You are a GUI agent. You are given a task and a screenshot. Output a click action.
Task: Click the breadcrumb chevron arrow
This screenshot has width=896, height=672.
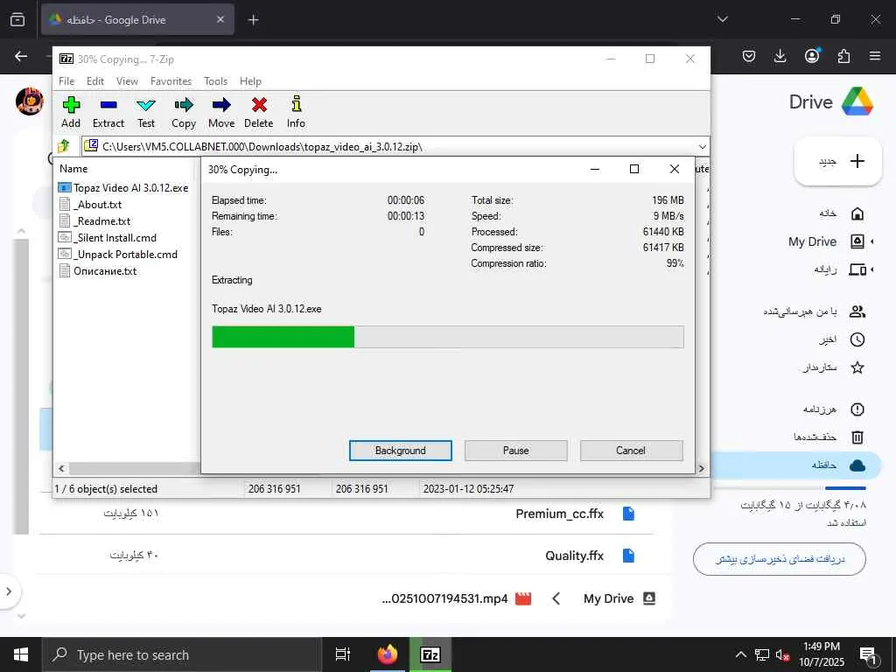click(x=556, y=598)
